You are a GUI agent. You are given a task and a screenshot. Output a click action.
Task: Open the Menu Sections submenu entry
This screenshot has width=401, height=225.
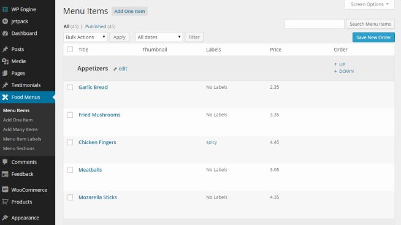[18, 148]
